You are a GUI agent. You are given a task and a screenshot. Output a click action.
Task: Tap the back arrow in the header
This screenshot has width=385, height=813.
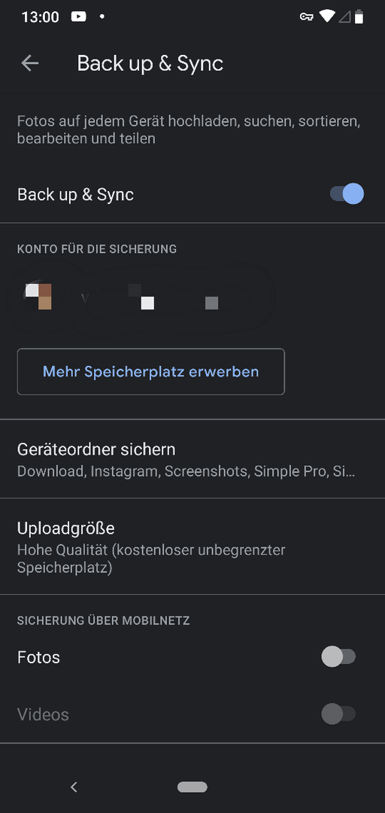[29, 63]
